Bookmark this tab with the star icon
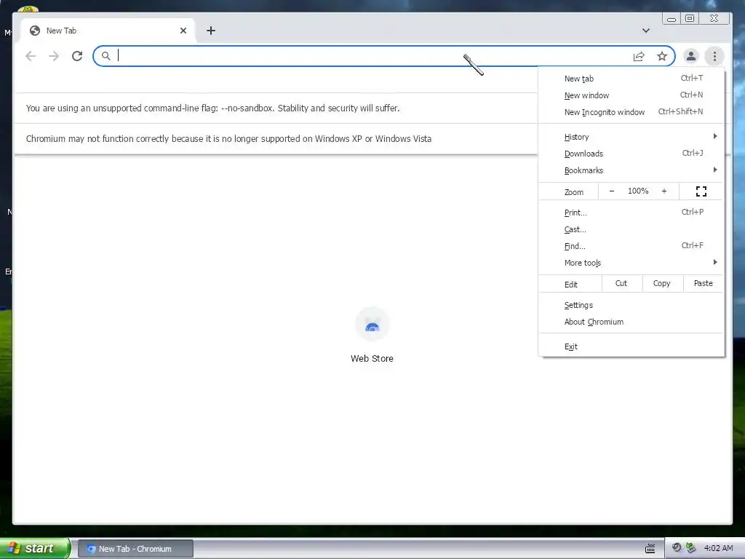The width and height of the screenshot is (745, 559). pos(662,57)
